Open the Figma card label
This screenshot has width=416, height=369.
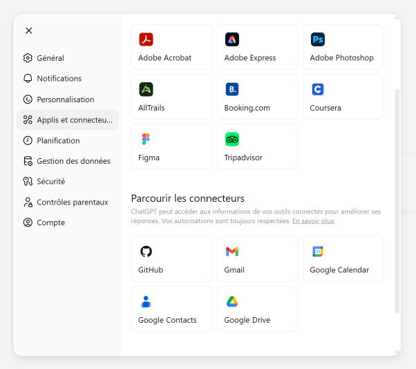point(149,158)
